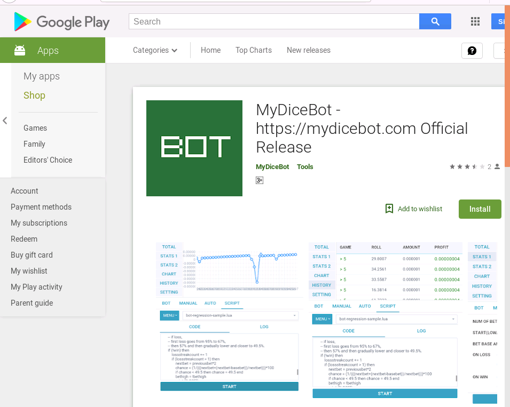Open Editors' Choice
Viewport: 510px width, 407px height.
48,160
